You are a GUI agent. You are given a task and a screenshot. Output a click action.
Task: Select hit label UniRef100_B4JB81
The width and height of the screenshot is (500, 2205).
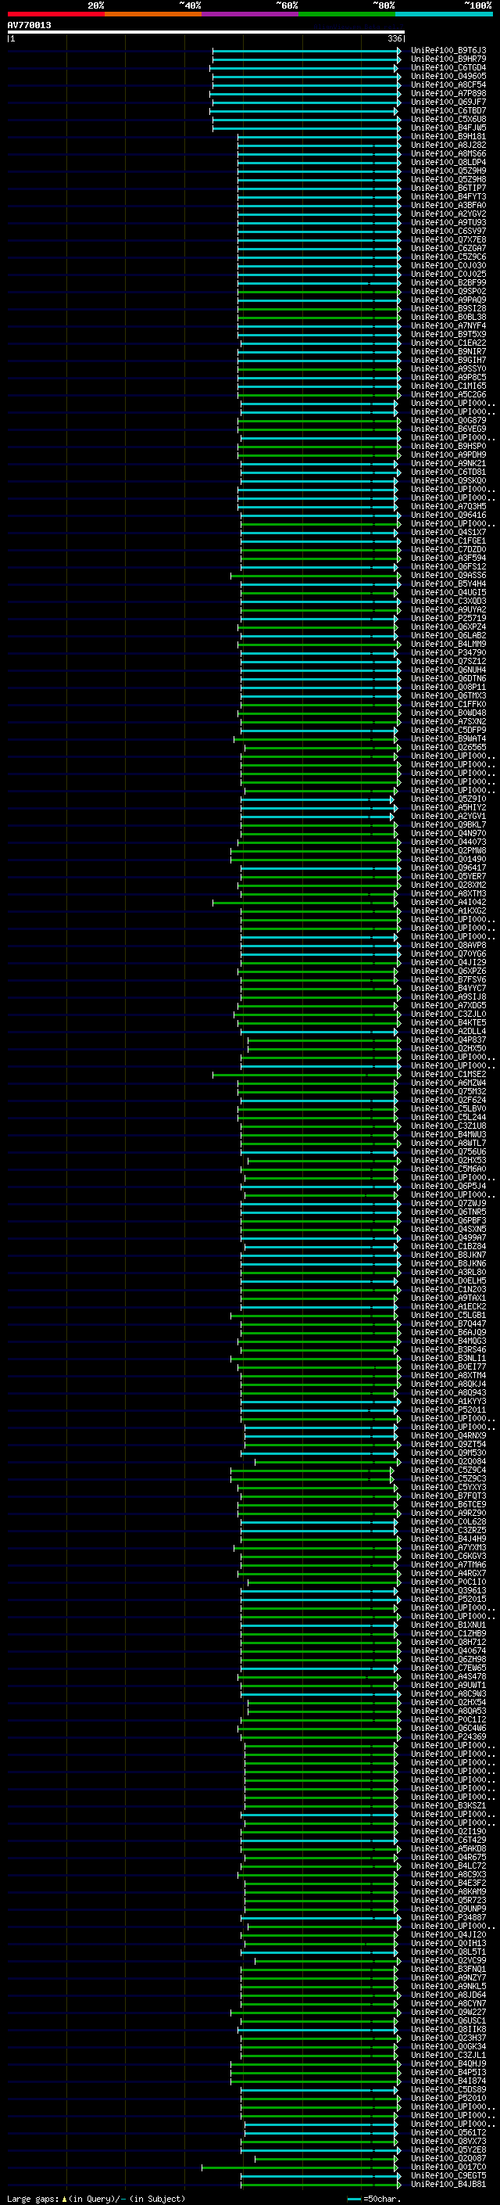coord(448,2184)
